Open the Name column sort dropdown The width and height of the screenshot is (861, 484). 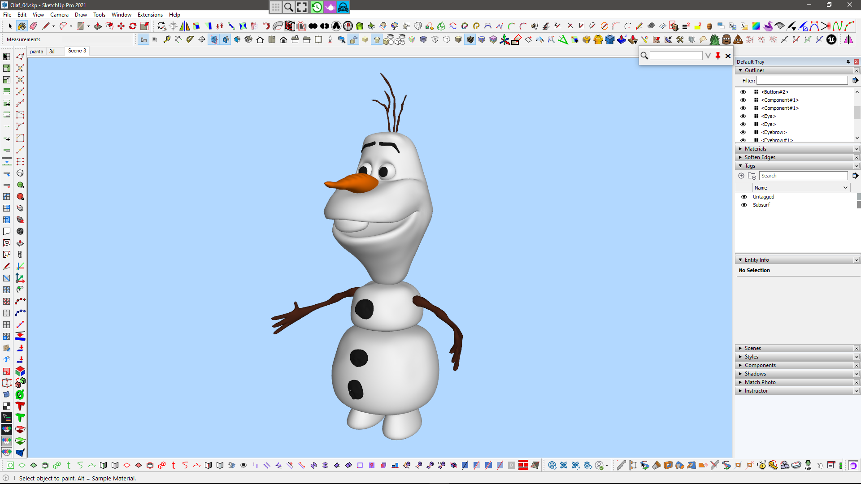(x=845, y=188)
